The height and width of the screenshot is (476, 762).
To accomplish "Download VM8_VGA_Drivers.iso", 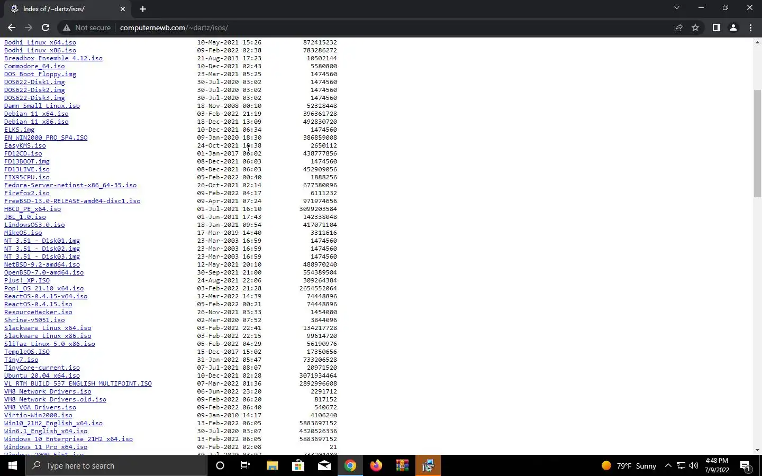I will tap(40, 407).
